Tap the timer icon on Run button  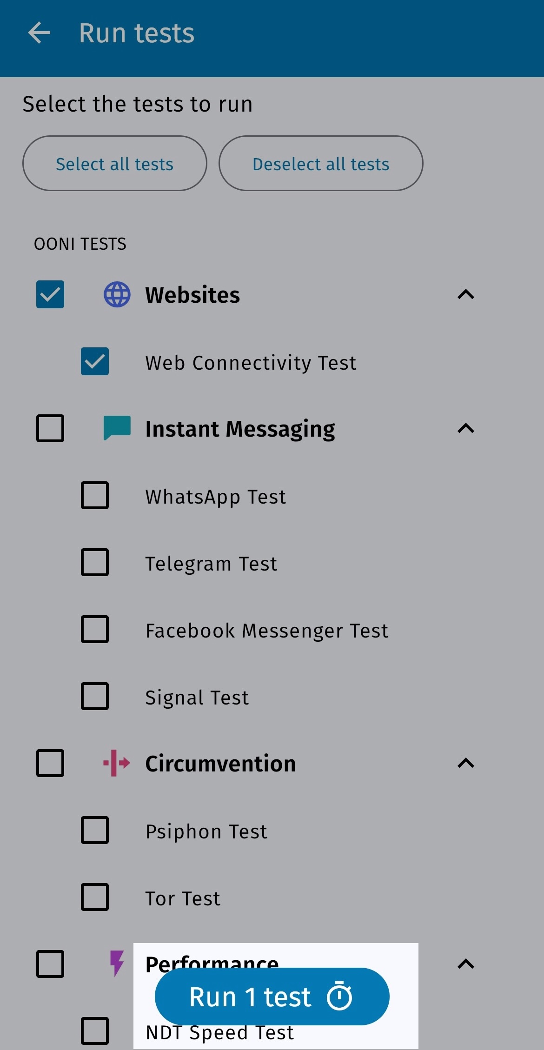(339, 996)
